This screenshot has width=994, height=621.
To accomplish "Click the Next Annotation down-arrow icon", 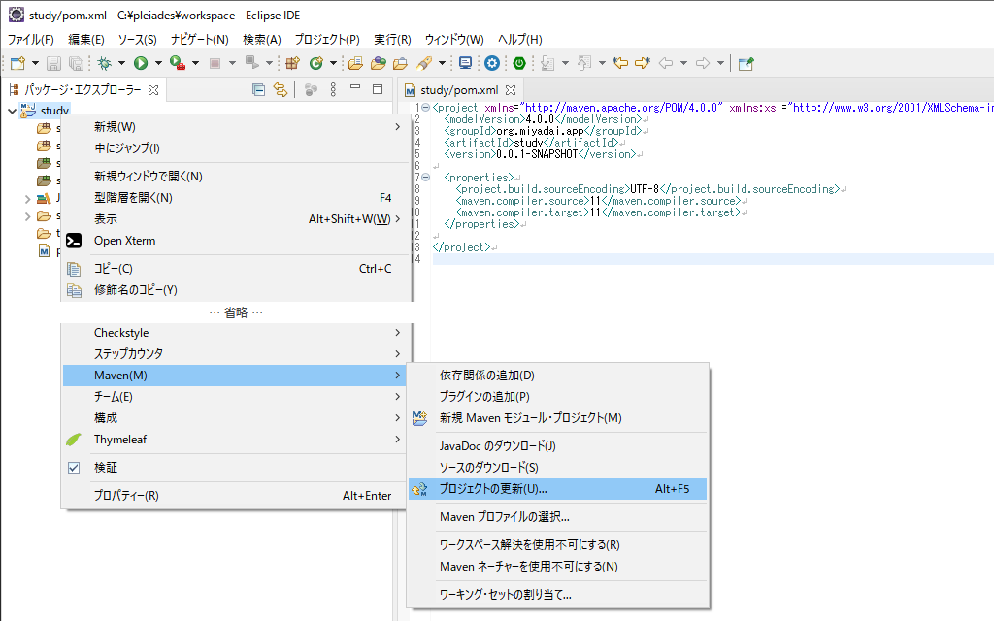I will click(x=547, y=63).
